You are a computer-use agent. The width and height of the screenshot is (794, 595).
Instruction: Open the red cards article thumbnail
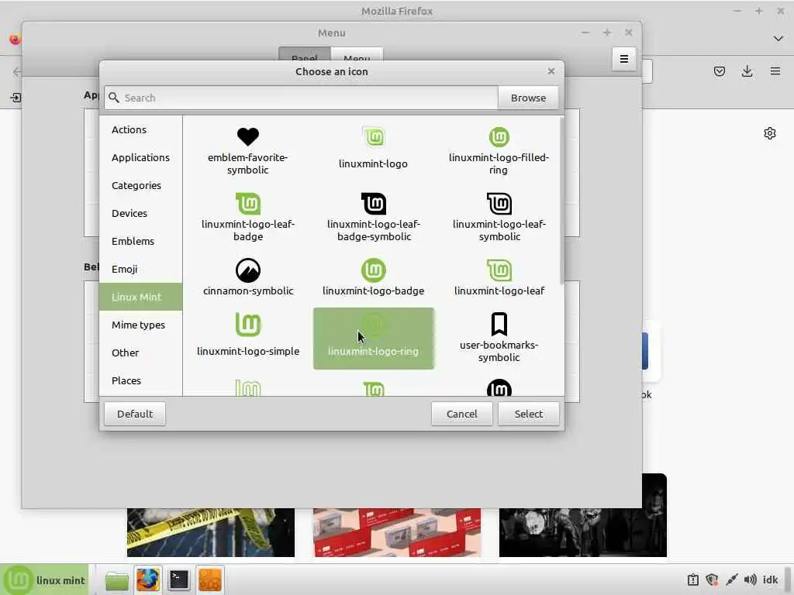[397, 532]
